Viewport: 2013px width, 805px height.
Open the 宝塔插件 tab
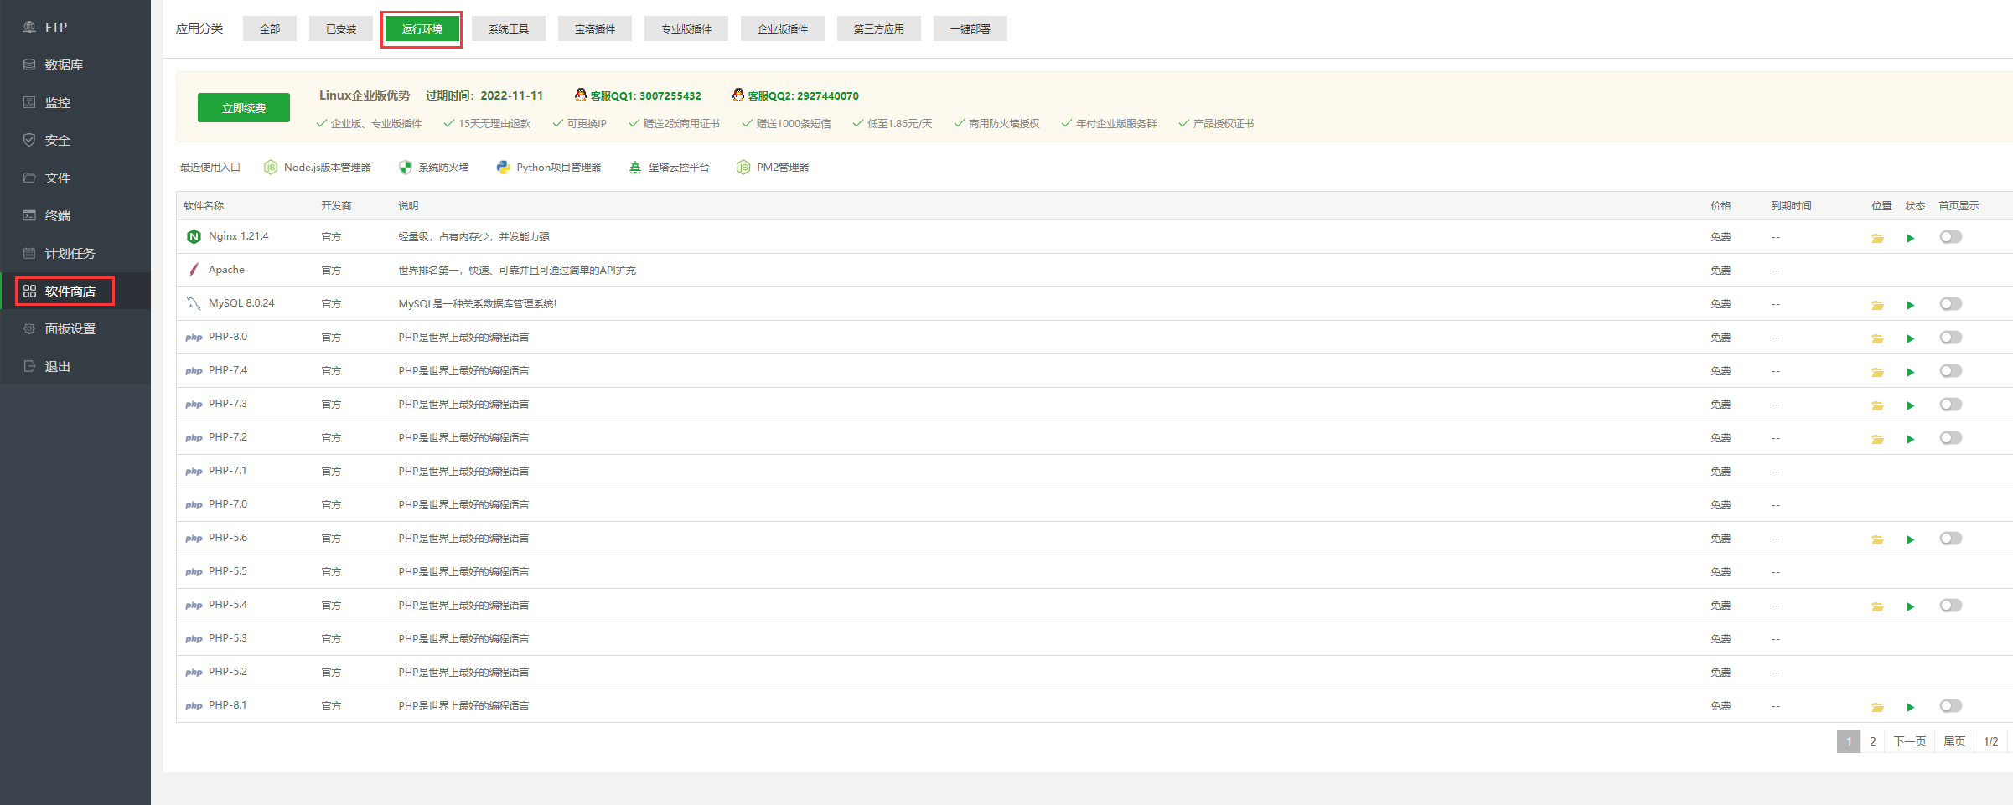coord(595,28)
